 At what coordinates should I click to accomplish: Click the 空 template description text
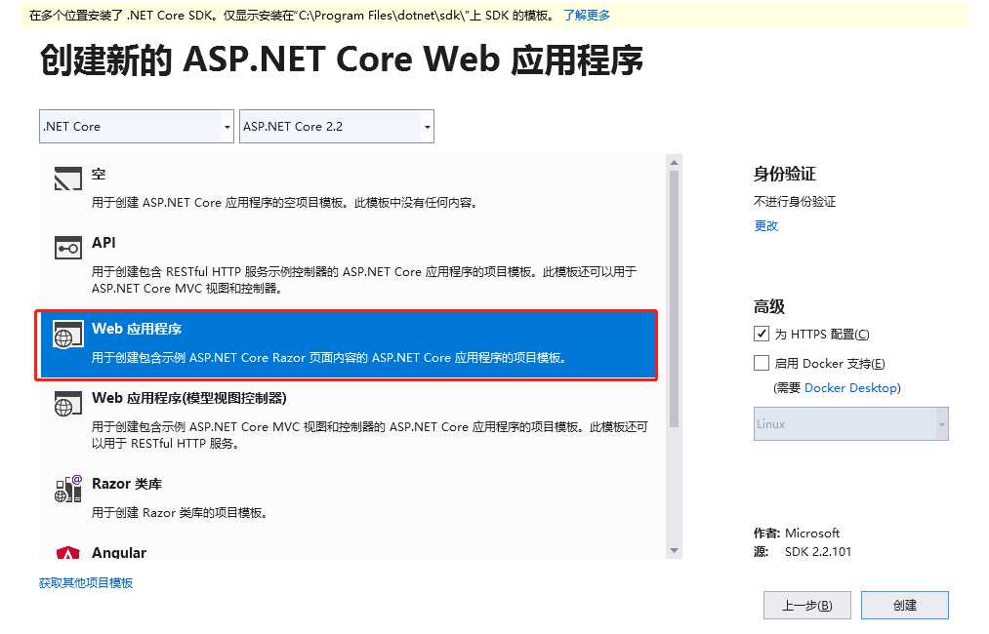pos(285,202)
